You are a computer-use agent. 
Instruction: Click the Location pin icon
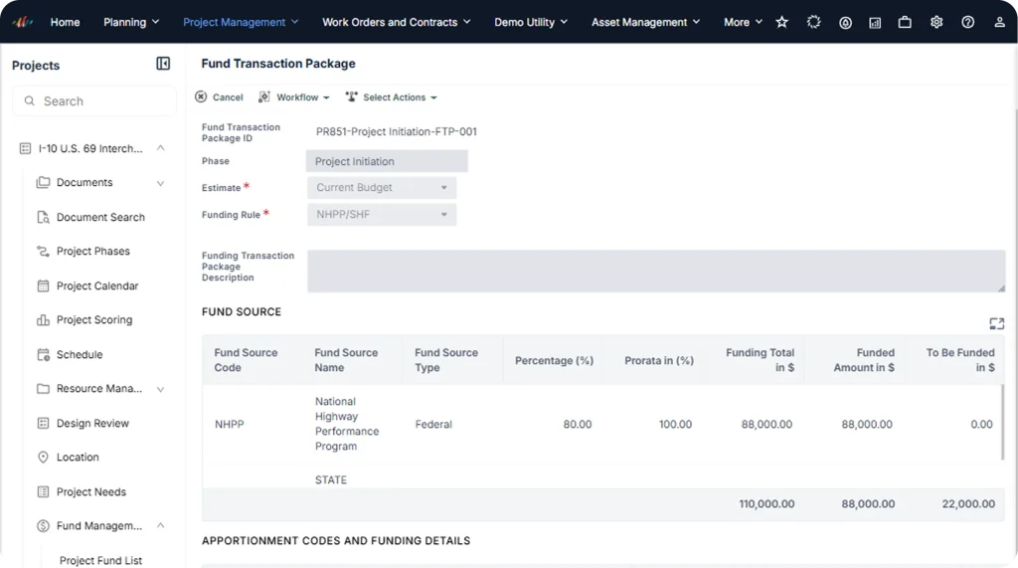point(43,457)
